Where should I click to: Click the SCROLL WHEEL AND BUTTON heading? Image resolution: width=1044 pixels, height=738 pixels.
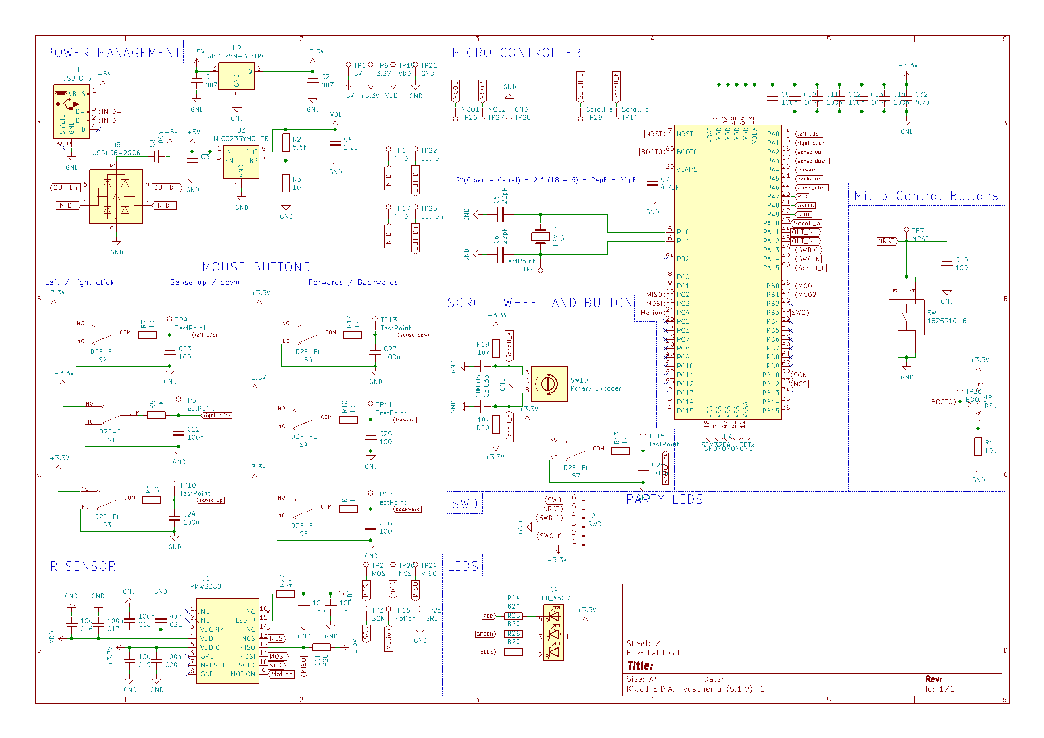(x=540, y=303)
